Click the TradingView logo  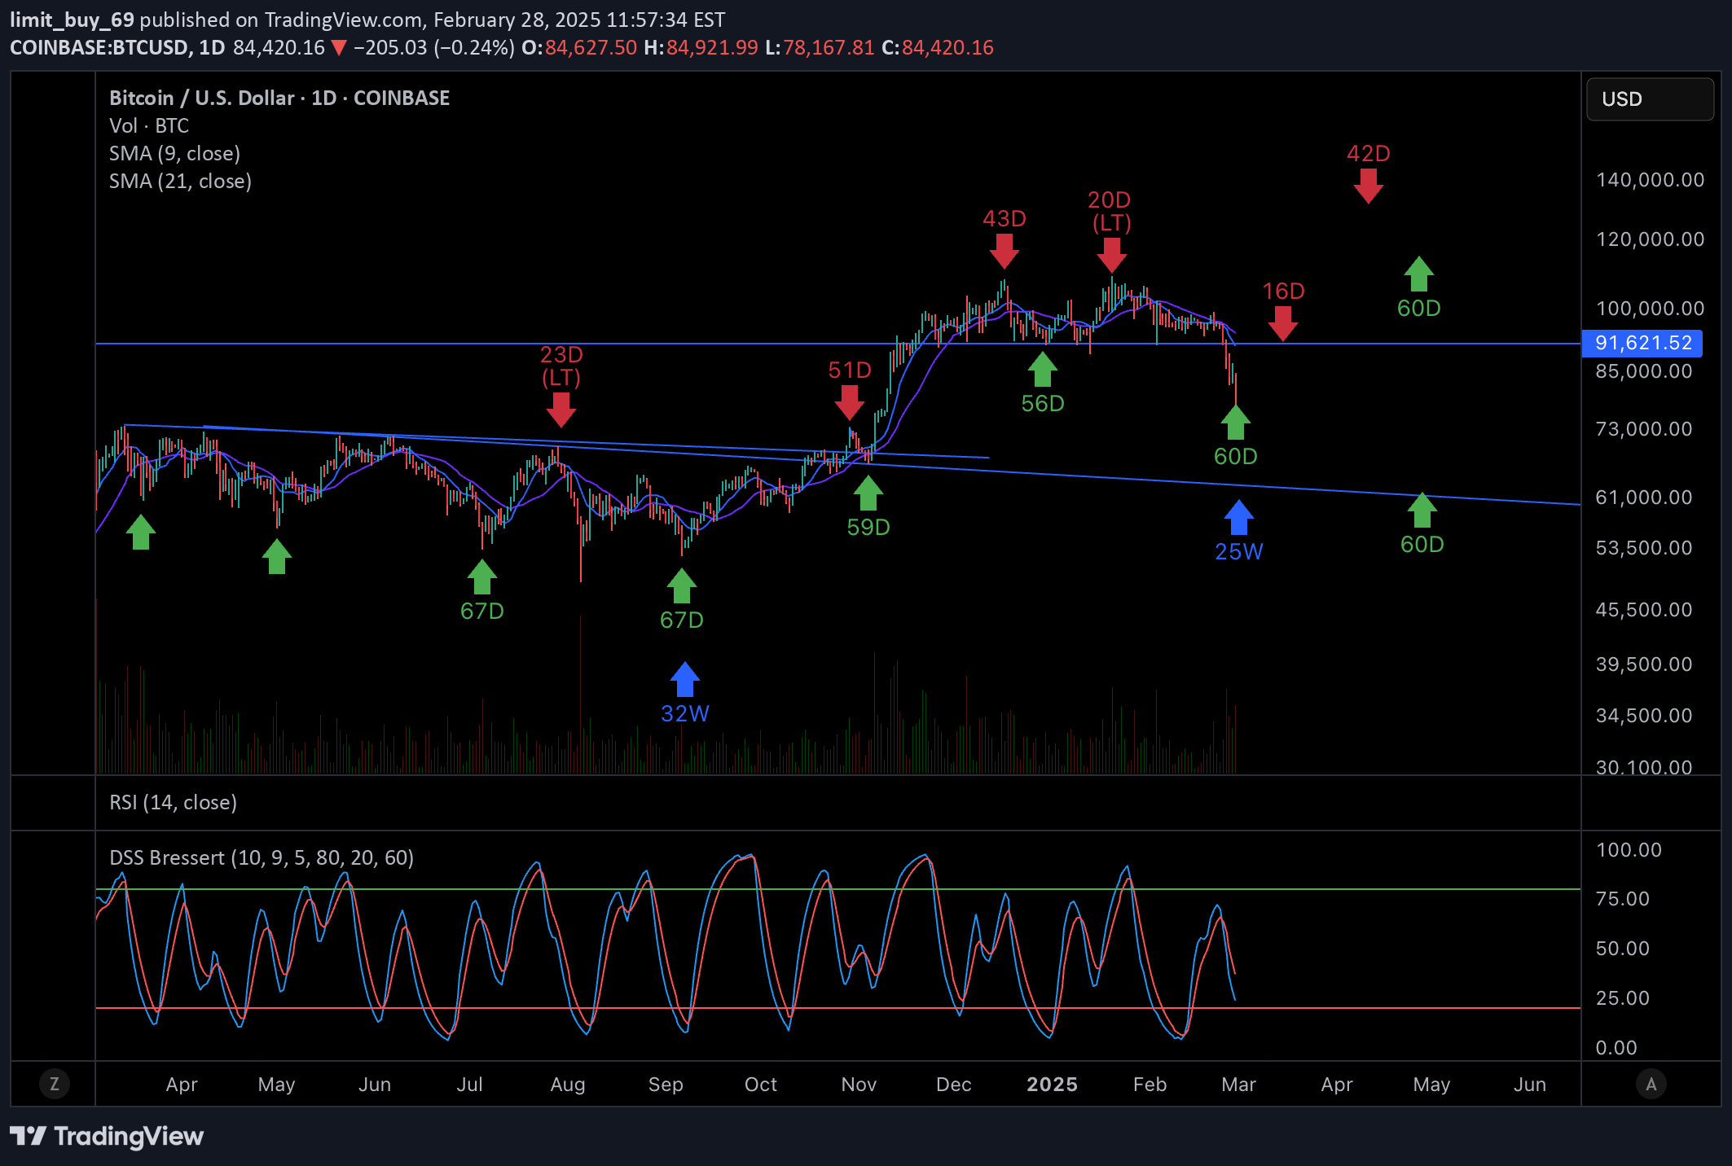point(107,1136)
